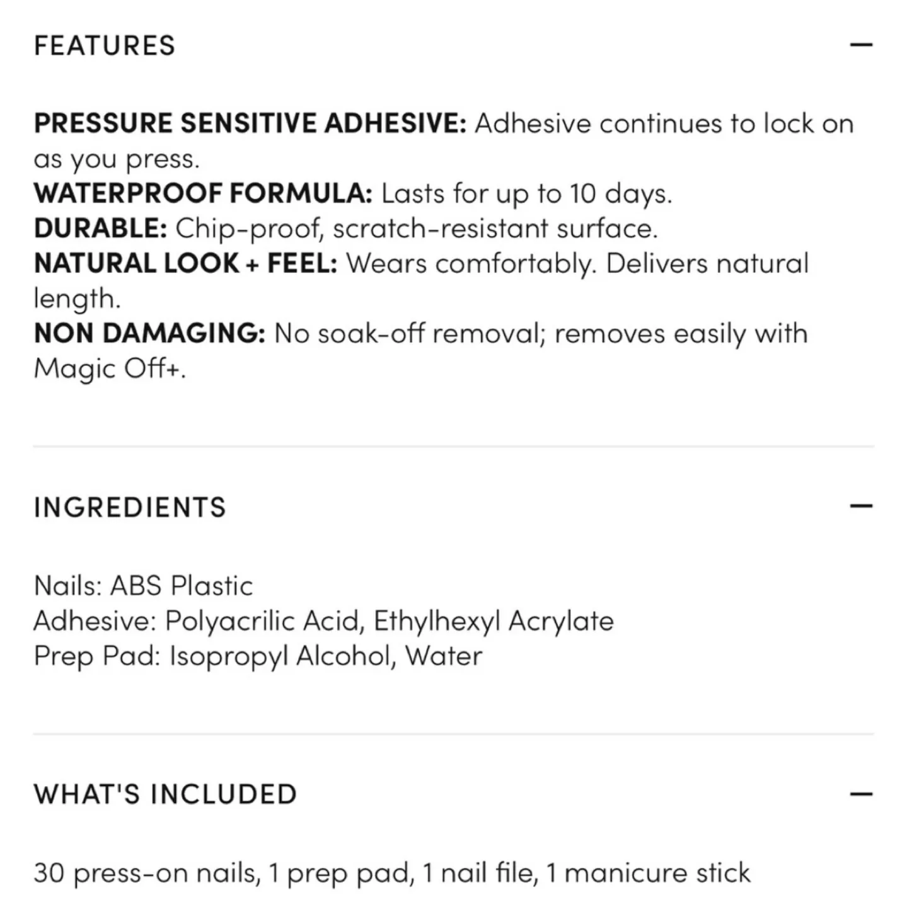Click the DURABLE feature text
The image size is (907, 907).
click(x=101, y=228)
